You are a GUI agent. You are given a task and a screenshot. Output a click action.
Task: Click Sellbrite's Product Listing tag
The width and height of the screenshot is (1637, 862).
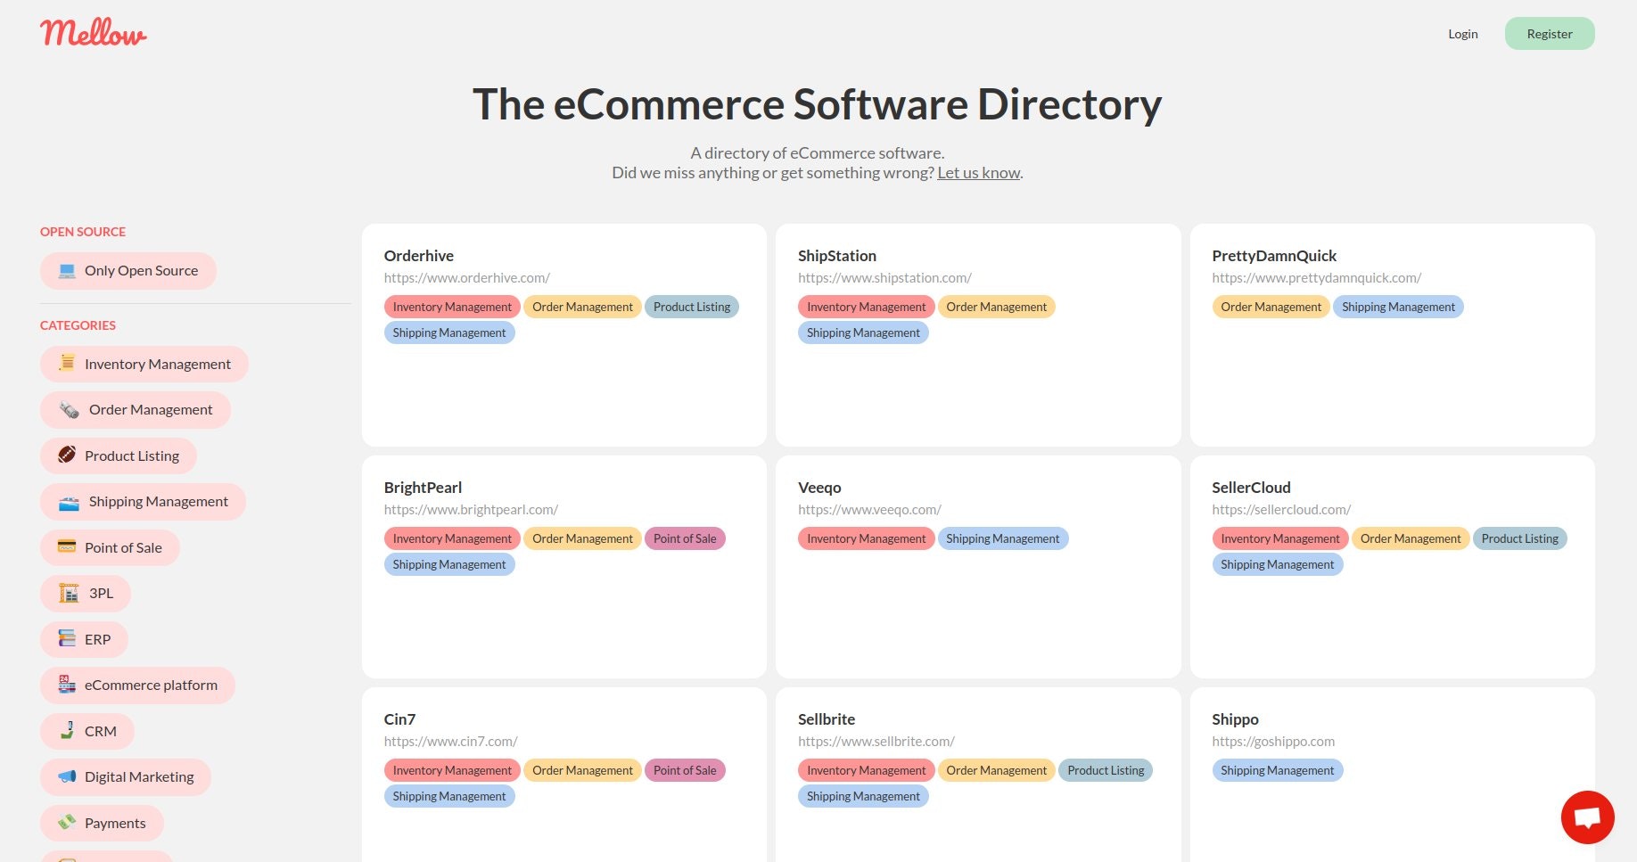(1106, 770)
